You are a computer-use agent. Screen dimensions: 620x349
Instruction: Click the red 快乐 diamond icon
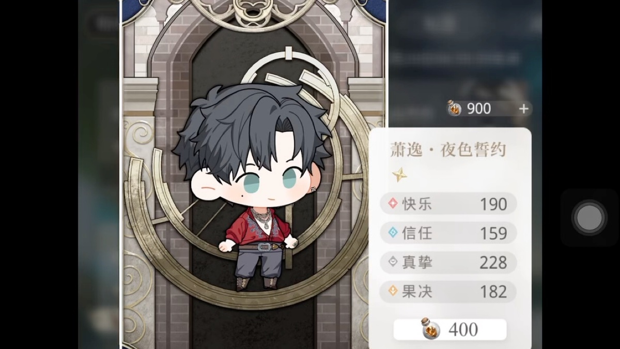(x=393, y=204)
